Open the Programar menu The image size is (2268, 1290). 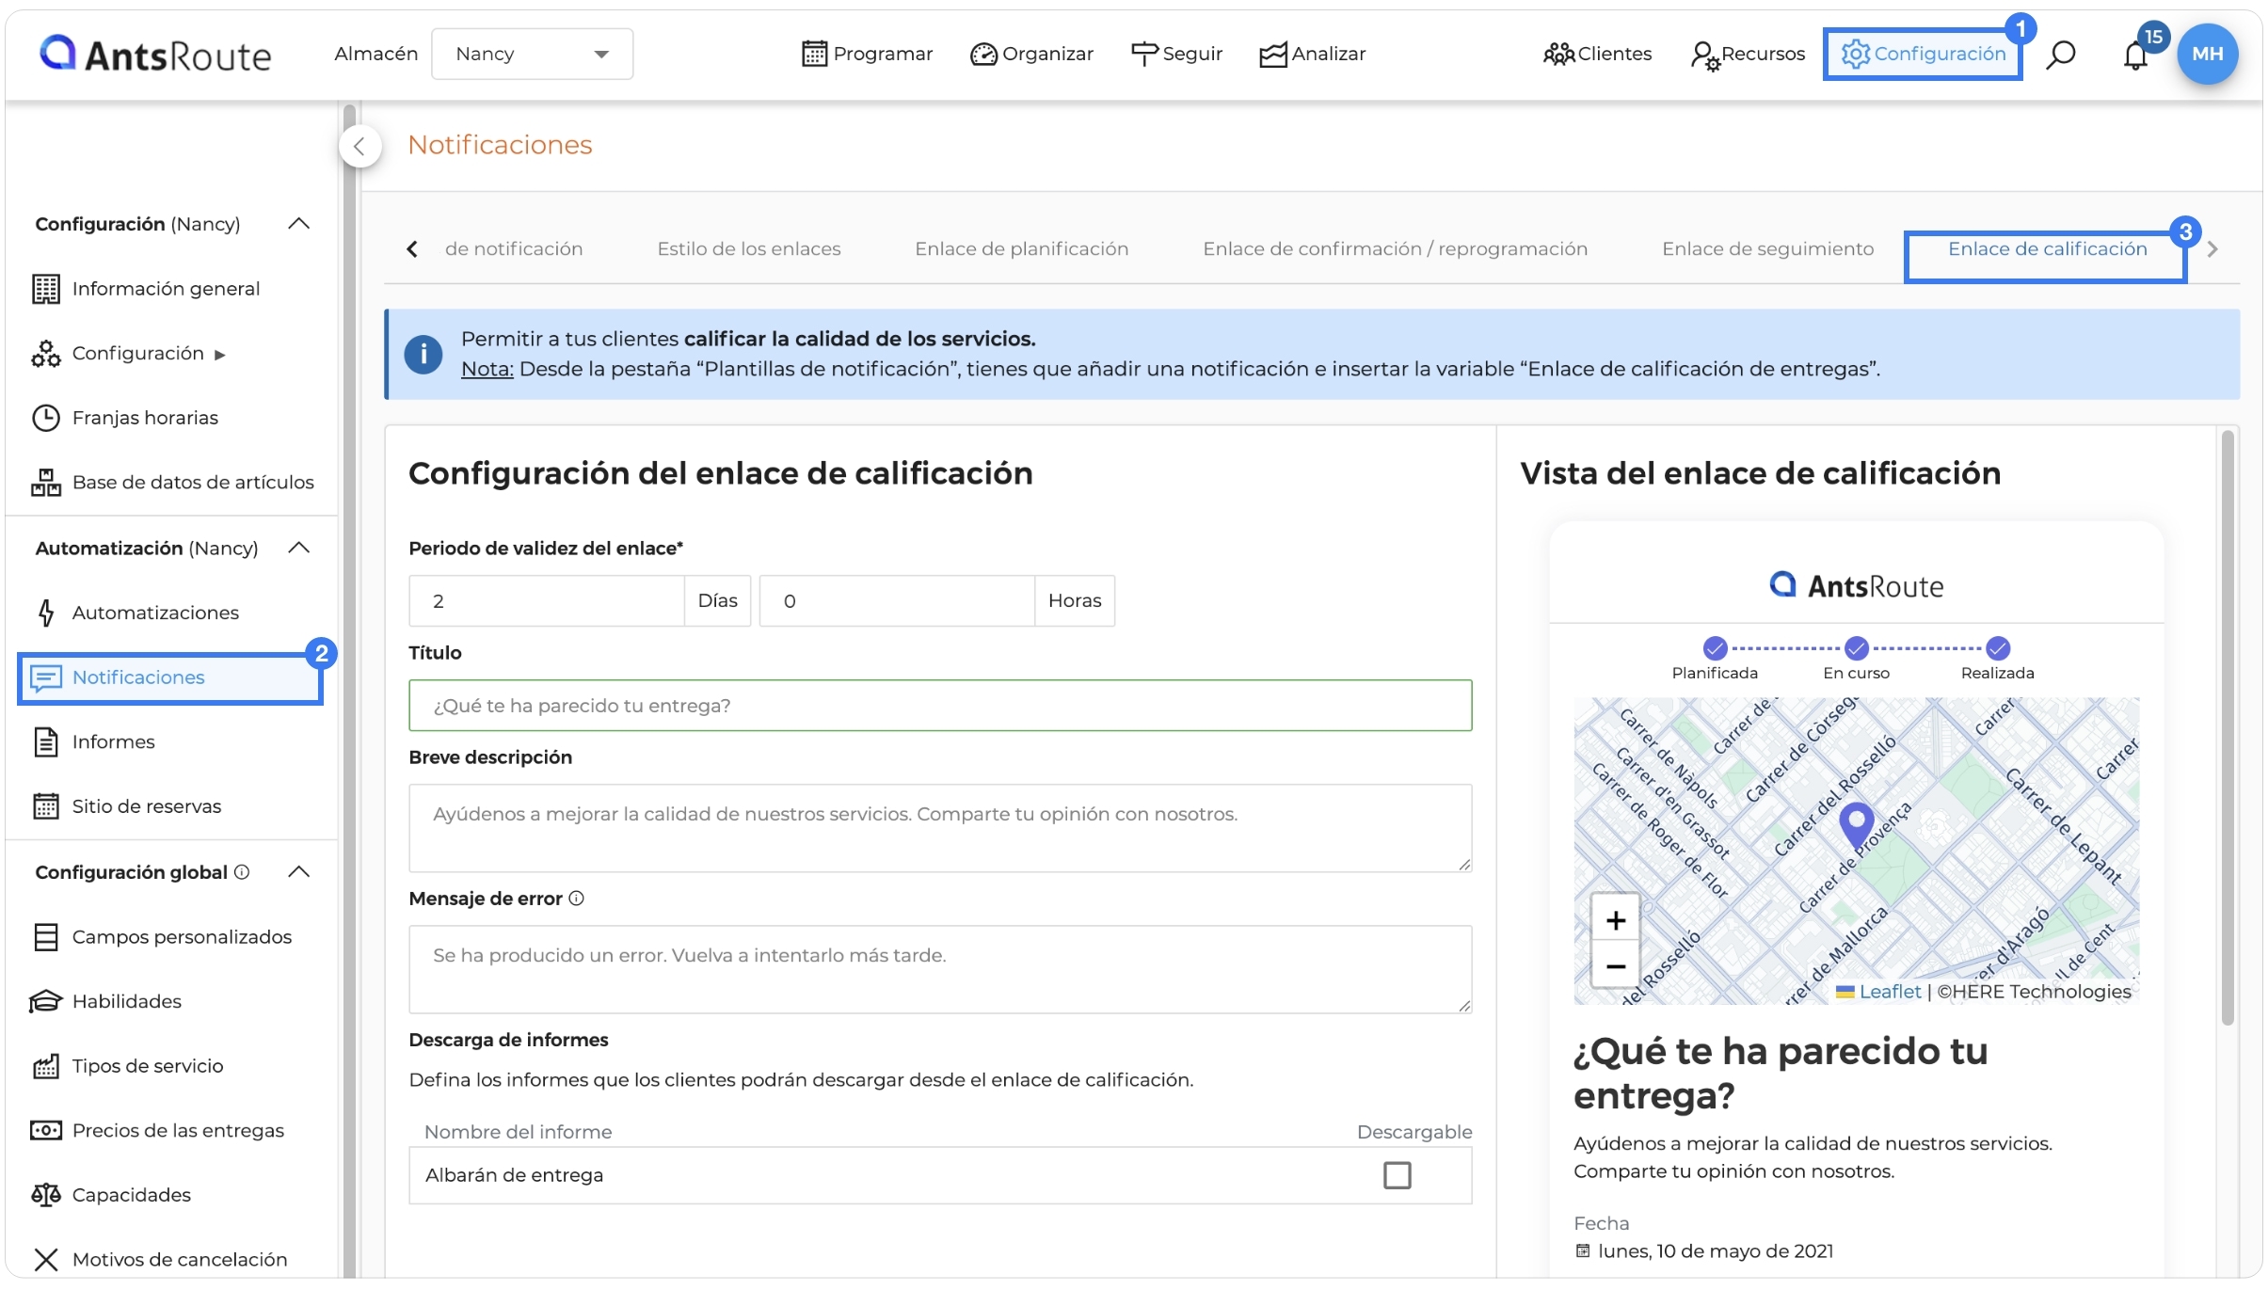click(867, 54)
